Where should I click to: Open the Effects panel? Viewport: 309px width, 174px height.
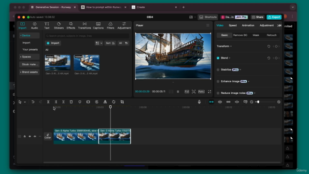click(71, 26)
